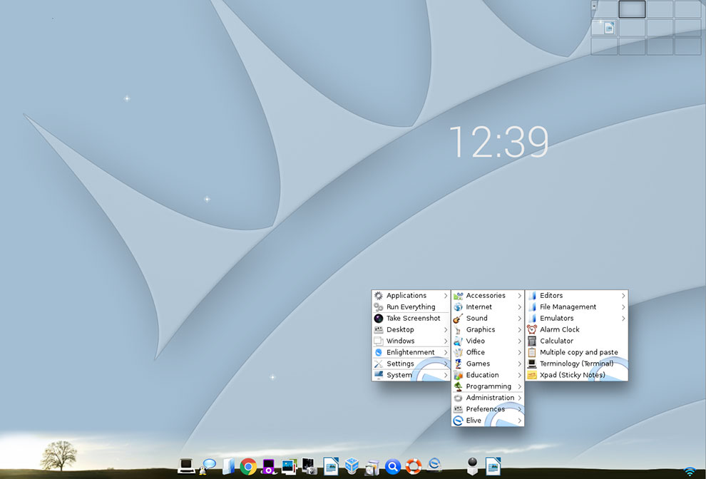Expand the Editors submenu

[576, 296]
